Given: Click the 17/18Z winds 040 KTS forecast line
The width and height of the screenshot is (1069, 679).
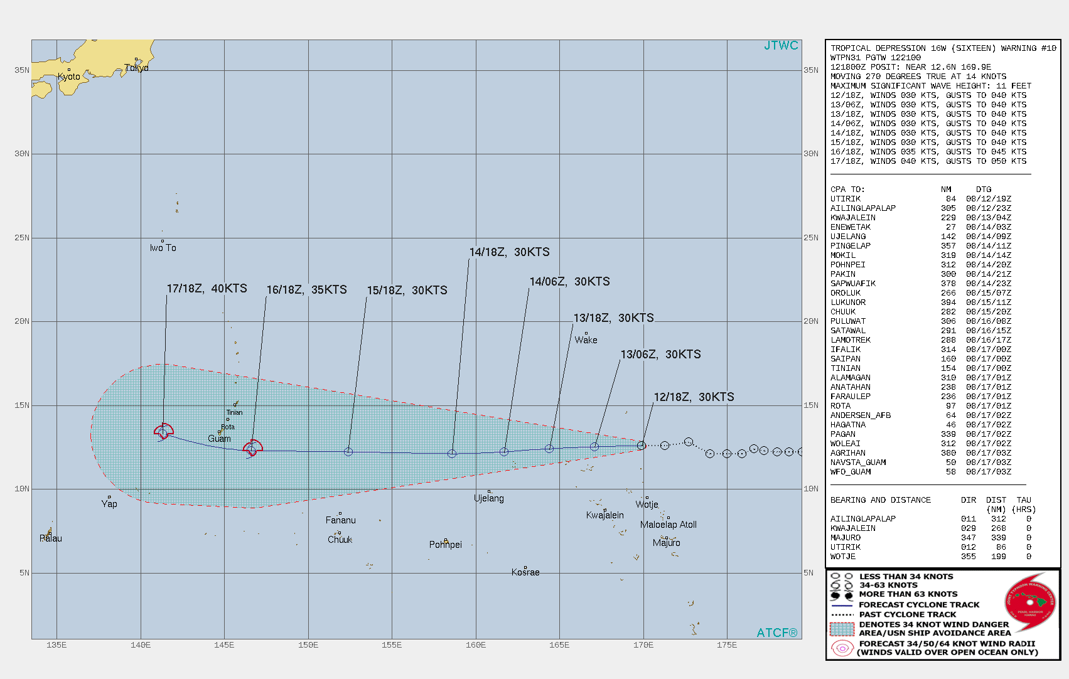Looking at the screenshot, I should point(928,161).
